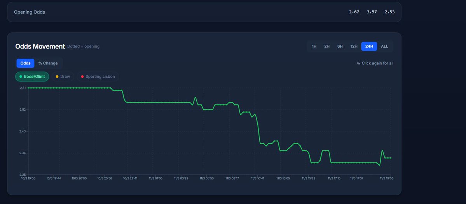The width and height of the screenshot is (466, 204).
Task: Click x-axis label 11/3 17:15
Action: tap(334, 178)
